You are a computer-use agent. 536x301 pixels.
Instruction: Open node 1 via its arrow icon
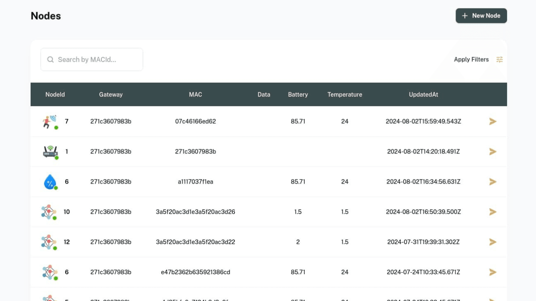493,151
